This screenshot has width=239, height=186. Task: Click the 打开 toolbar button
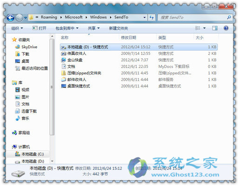tap(40, 28)
